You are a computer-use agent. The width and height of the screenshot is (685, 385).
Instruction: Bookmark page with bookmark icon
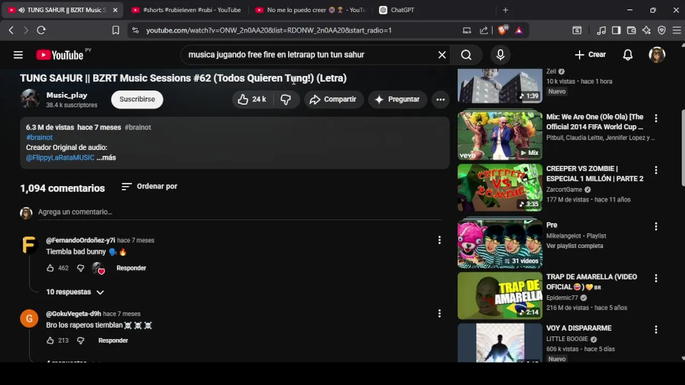pos(116,30)
